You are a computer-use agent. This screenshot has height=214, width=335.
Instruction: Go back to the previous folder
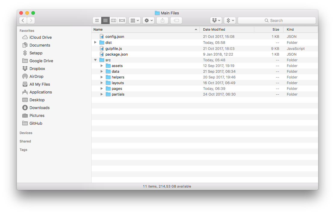(x=23, y=20)
